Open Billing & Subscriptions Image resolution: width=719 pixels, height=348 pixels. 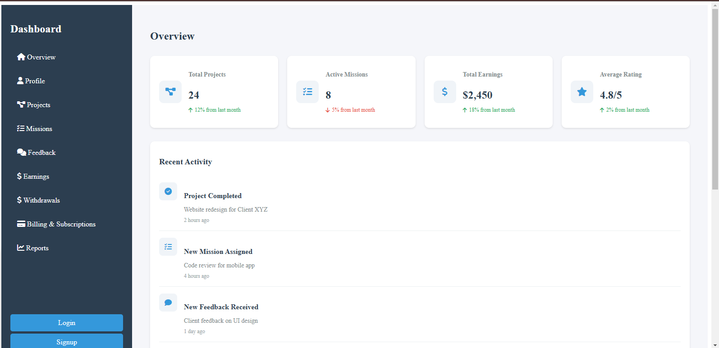tap(67, 224)
